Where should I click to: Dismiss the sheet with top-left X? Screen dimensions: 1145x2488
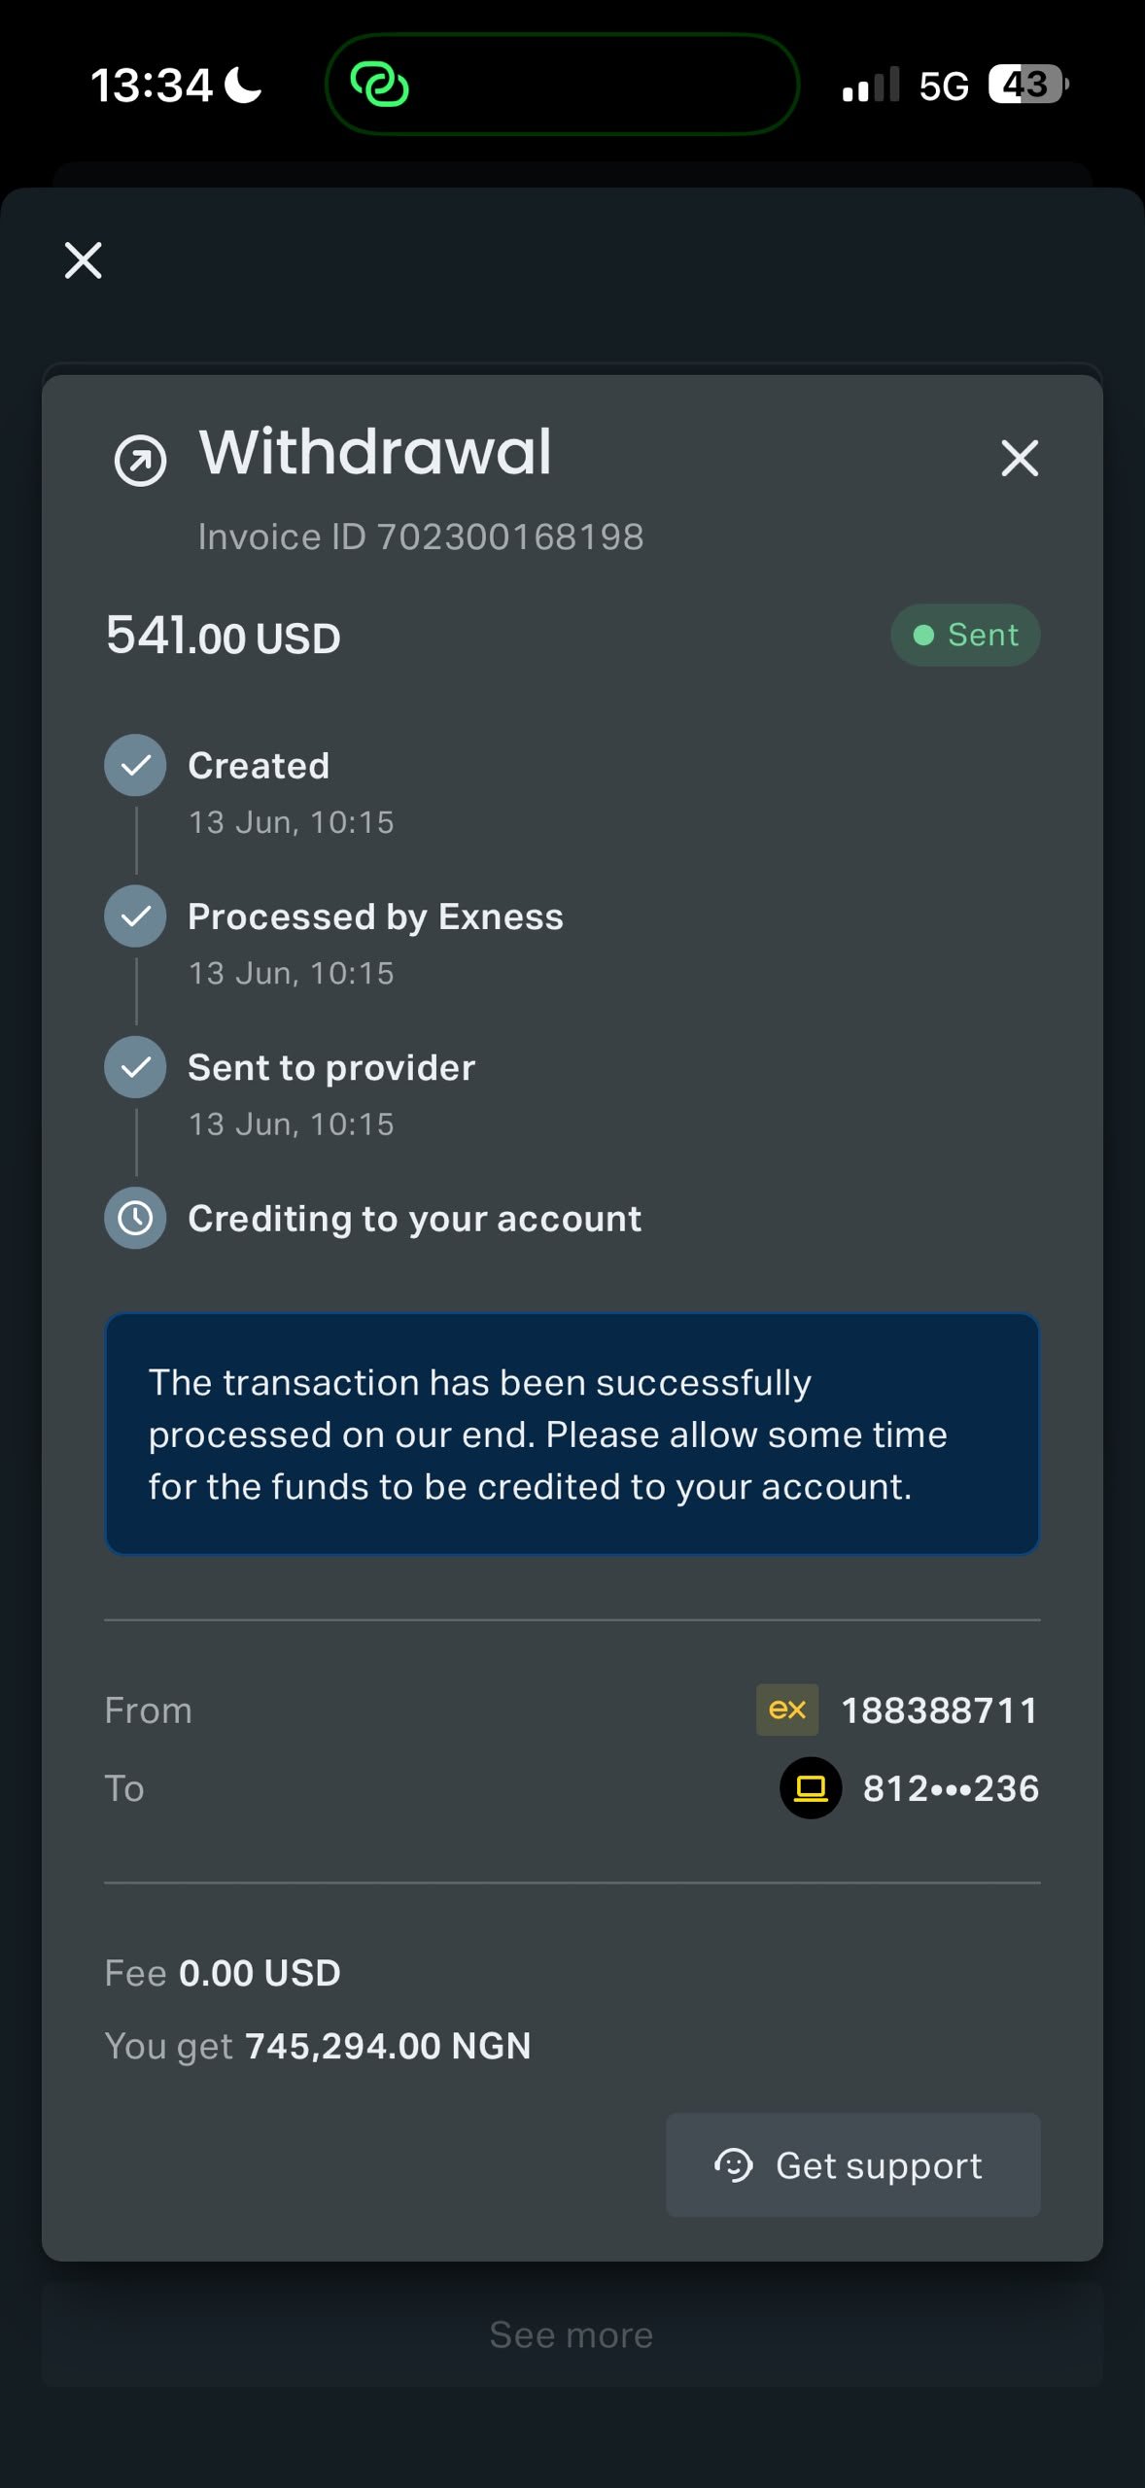[x=84, y=260]
